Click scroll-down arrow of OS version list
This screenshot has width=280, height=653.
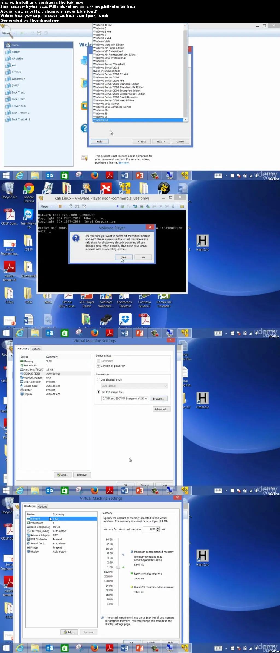(x=185, y=120)
